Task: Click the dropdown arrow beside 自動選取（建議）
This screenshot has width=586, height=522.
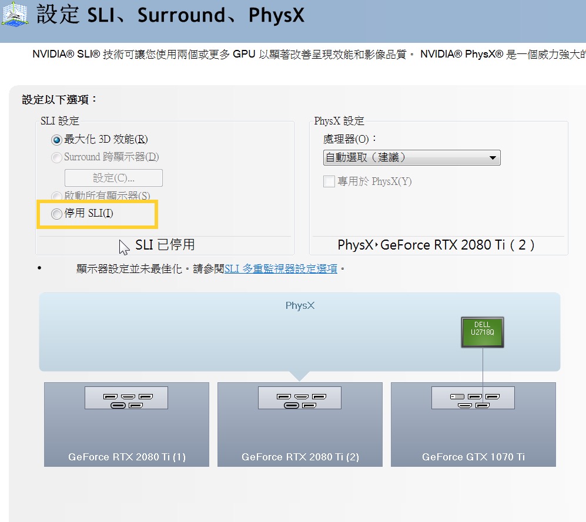Action: [x=493, y=157]
